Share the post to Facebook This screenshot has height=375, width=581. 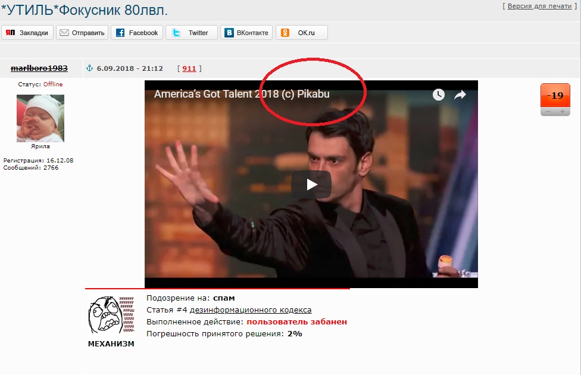[137, 33]
